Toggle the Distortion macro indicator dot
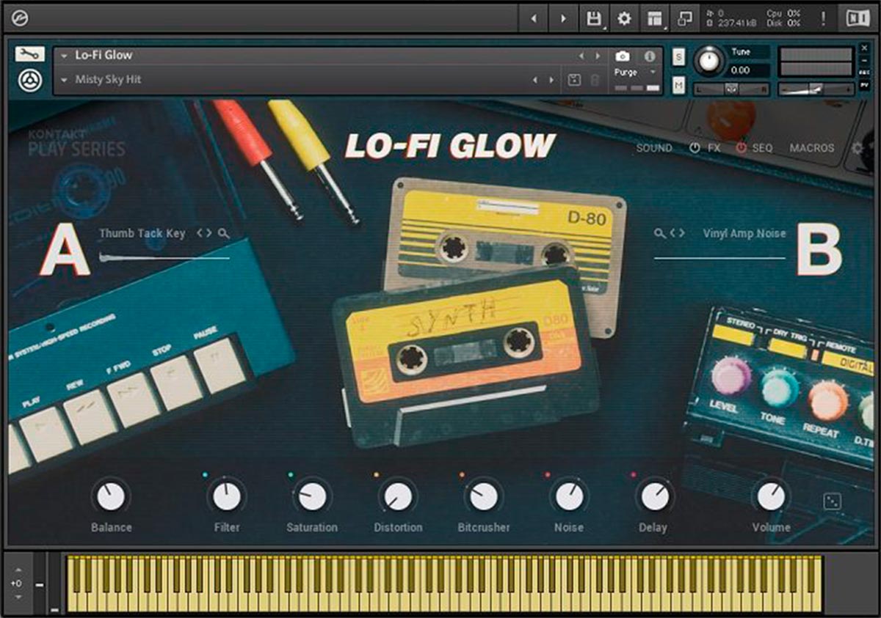The image size is (881, 618). click(377, 475)
